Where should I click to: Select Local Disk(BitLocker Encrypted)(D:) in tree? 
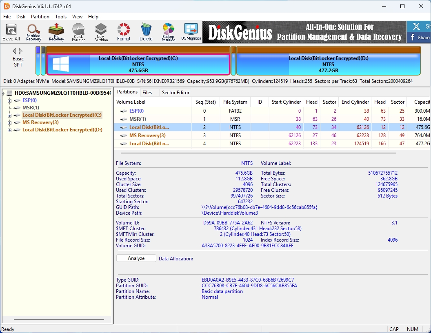click(62, 130)
